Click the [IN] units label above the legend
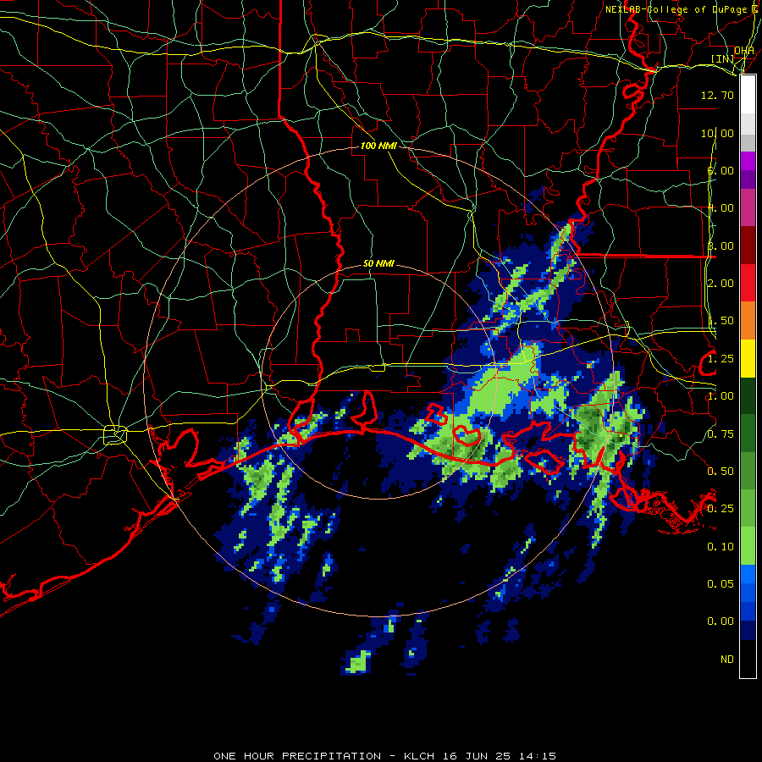This screenshot has width=762, height=762. (x=722, y=58)
